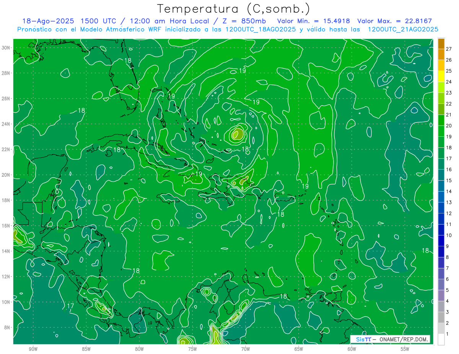The height and width of the screenshot is (354, 459).
Task: Click the "85W" longitude label
Action: tap(86, 349)
